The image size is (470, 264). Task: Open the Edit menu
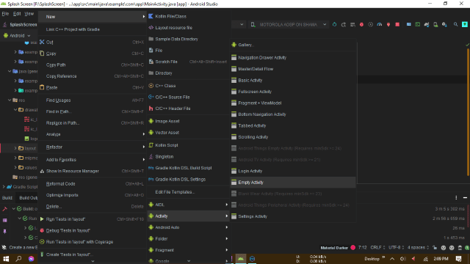pyautogui.click(x=17, y=14)
